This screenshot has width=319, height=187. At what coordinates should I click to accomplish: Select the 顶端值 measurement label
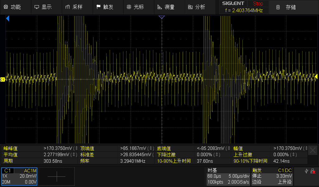(x=87, y=148)
